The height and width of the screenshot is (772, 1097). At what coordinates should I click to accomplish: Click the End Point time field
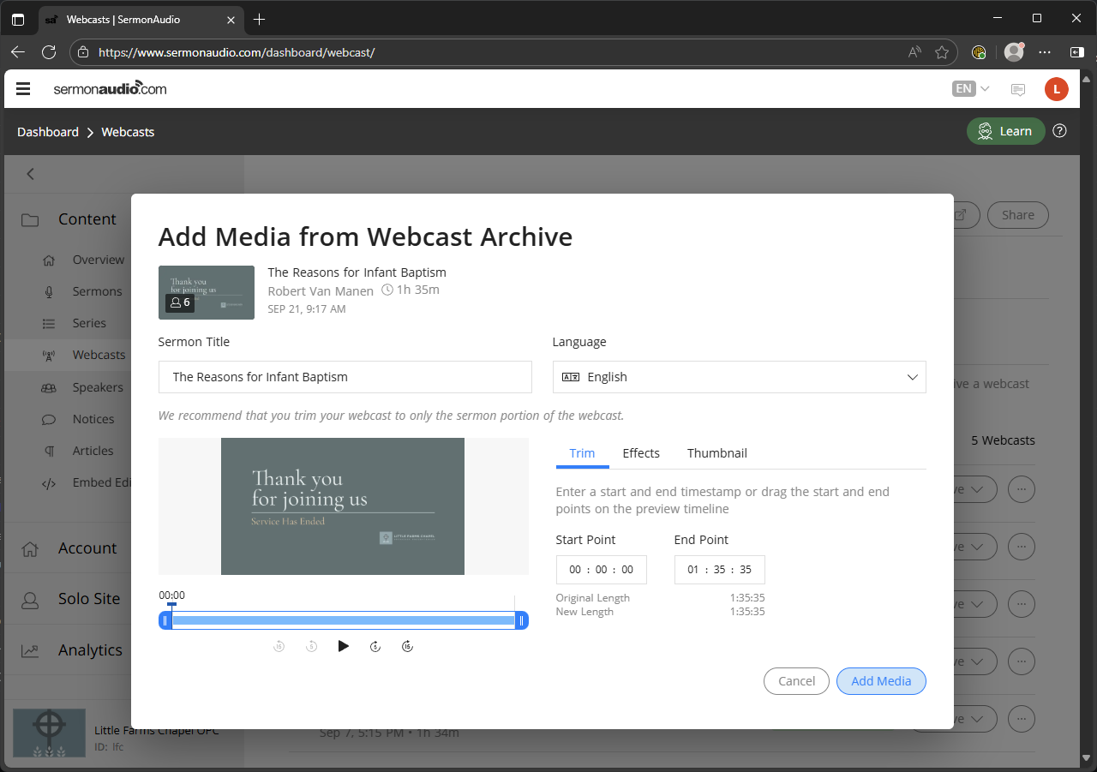[x=719, y=570]
